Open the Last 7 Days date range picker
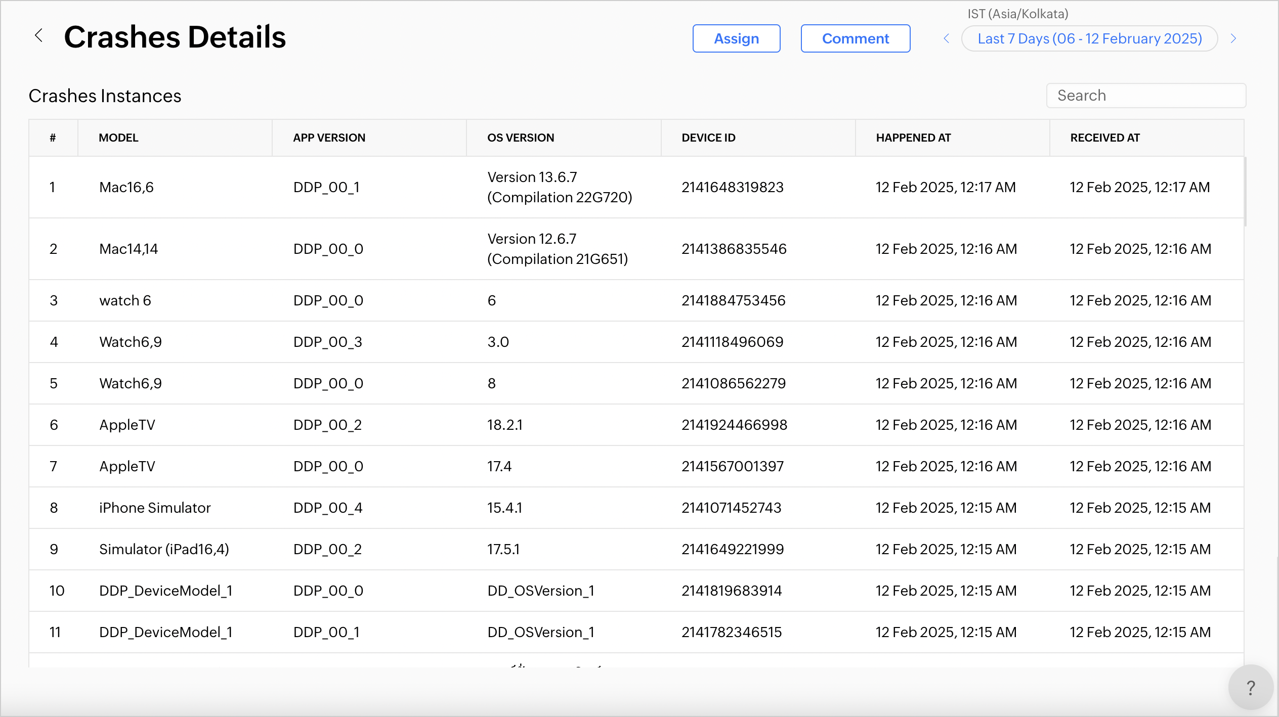This screenshot has width=1279, height=717. click(1089, 38)
